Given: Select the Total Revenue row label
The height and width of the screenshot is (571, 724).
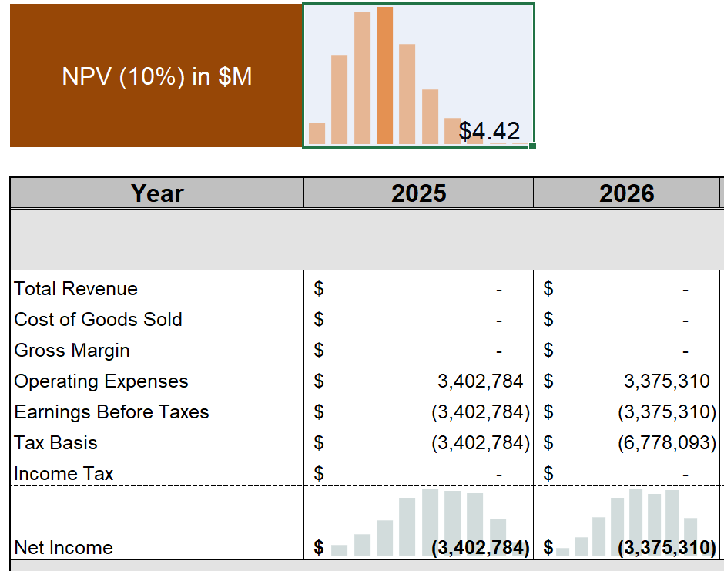Looking at the screenshot, I should click(75, 289).
